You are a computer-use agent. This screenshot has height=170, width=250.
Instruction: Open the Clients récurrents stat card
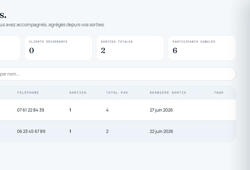pyautogui.click(x=58, y=48)
